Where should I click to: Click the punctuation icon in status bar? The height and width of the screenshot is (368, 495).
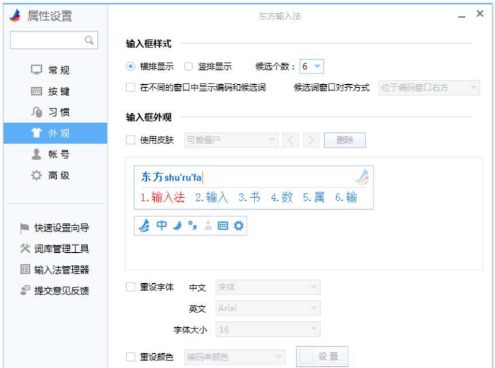tap(193, 226)
